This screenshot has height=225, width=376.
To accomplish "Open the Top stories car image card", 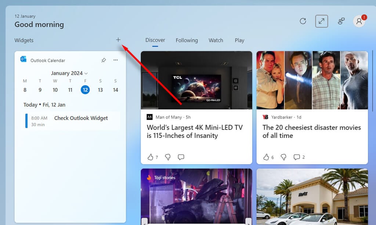I will pos(196,199).
